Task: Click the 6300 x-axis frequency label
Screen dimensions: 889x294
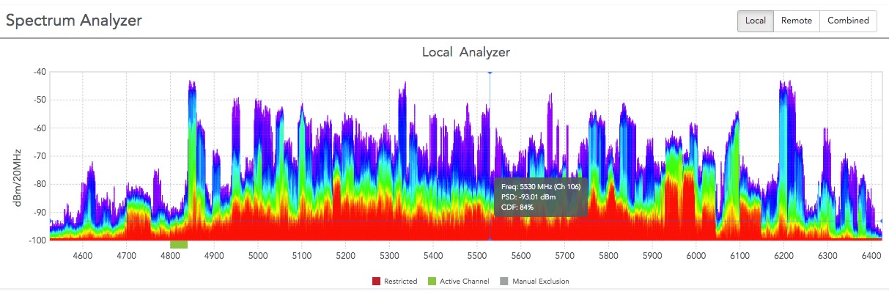Action: [x=827, y=255]
